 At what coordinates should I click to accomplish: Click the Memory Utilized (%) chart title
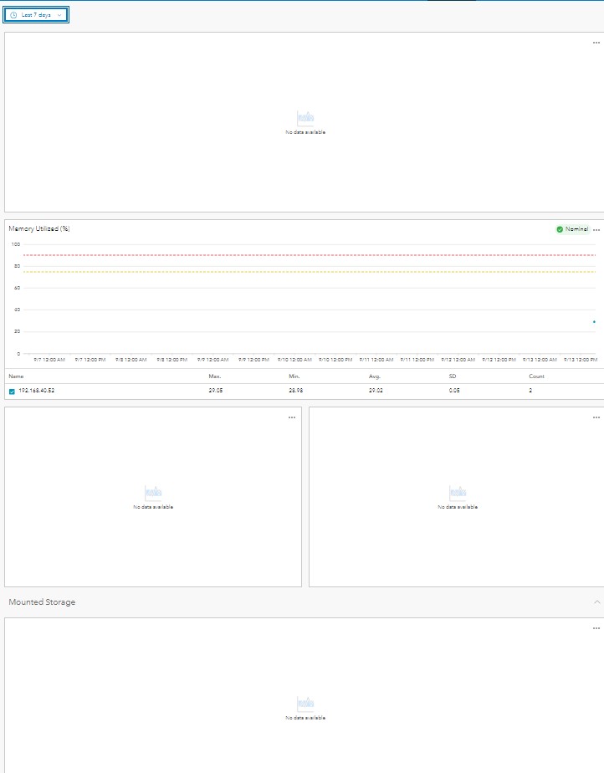(39, 228)
